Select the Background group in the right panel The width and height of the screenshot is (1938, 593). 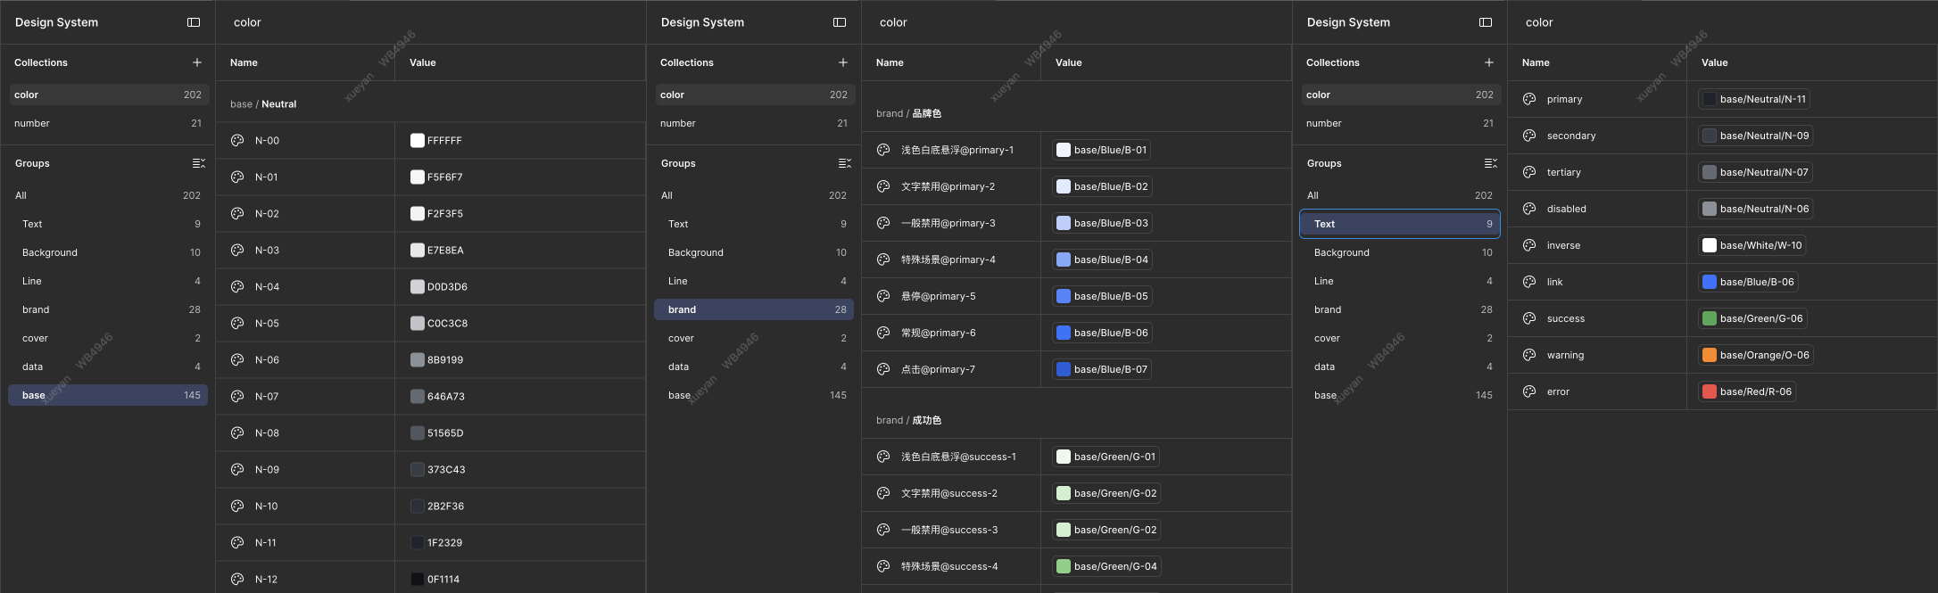(1400, 252)
